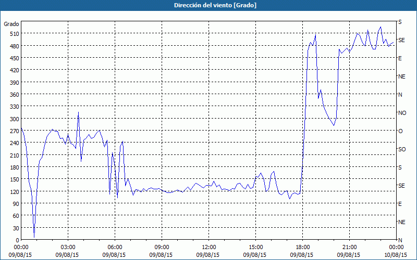This screenshot has width=417, height=260.
Task: Select the "N" compass label level with 360
Action: (400, 95)
